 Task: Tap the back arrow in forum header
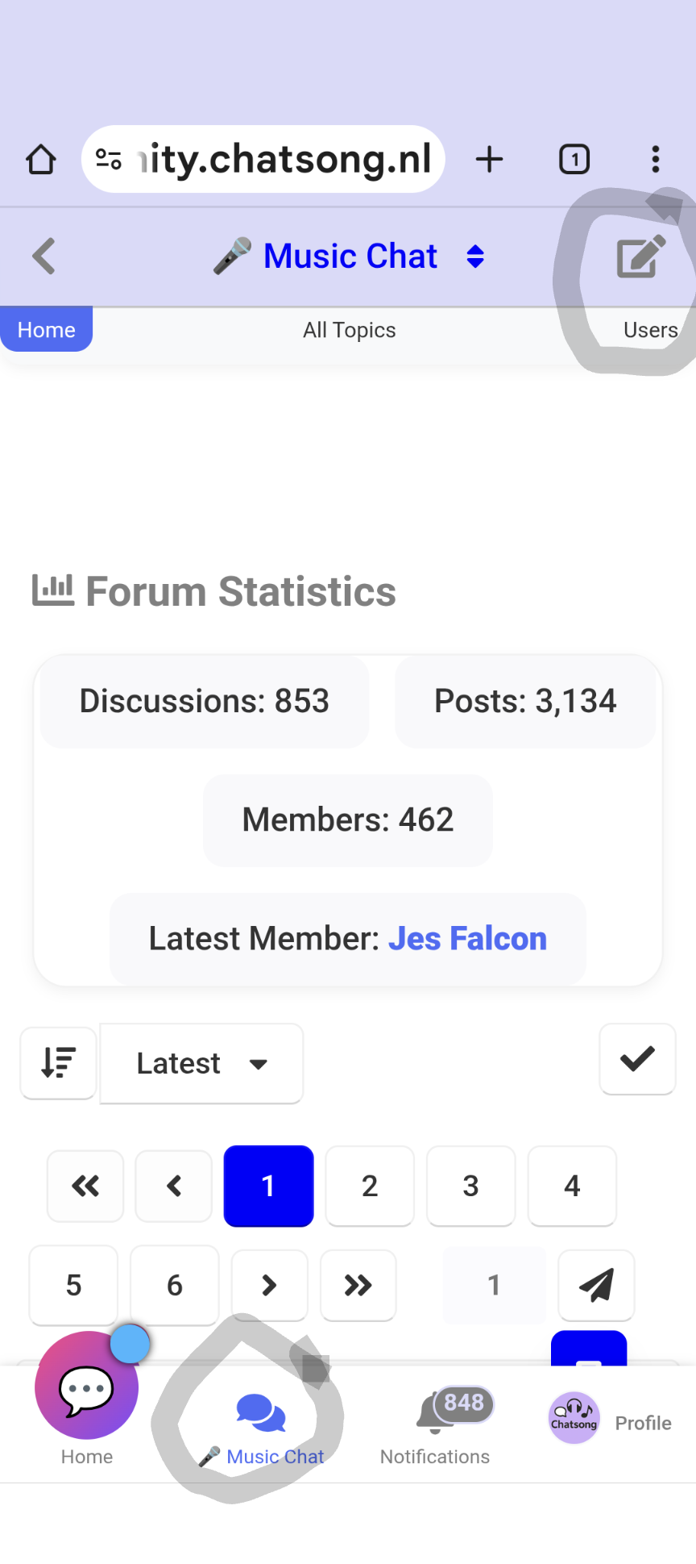click(x=44, y=256)
